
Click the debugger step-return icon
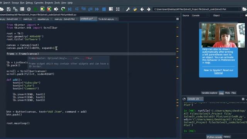90,9
